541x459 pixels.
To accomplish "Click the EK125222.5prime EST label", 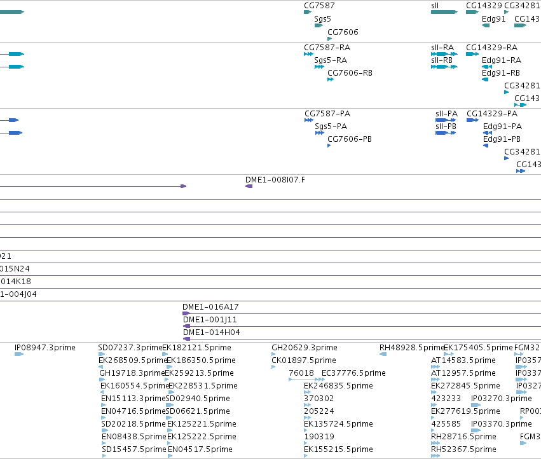I will point(202,437).
